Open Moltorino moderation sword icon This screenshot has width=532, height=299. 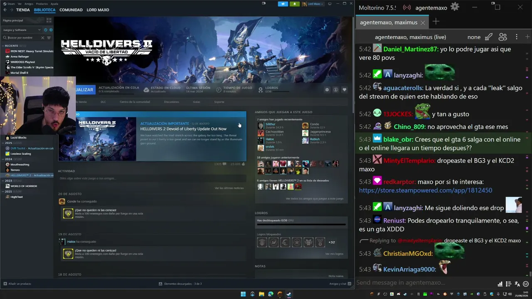coord(489,37)
